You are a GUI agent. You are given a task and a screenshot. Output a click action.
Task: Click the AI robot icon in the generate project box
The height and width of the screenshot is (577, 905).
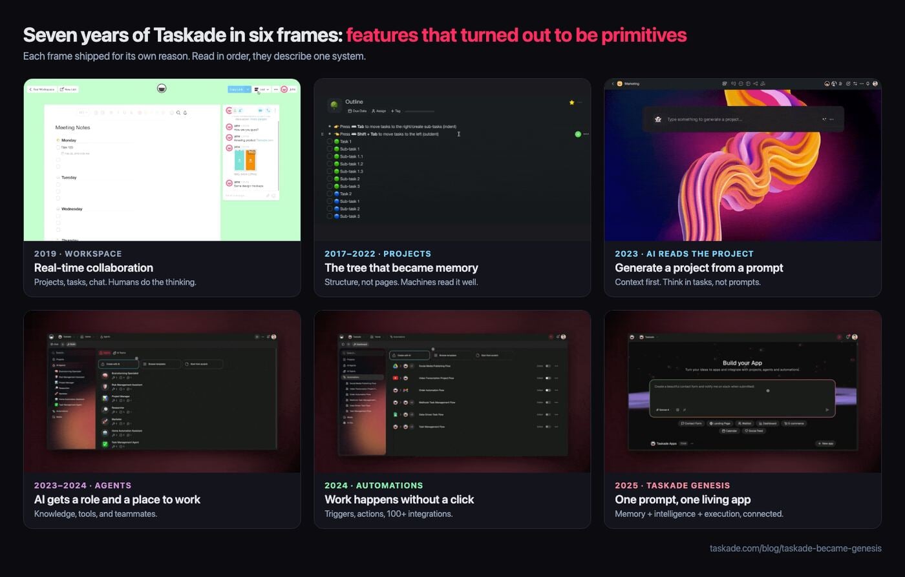(658, 119)
